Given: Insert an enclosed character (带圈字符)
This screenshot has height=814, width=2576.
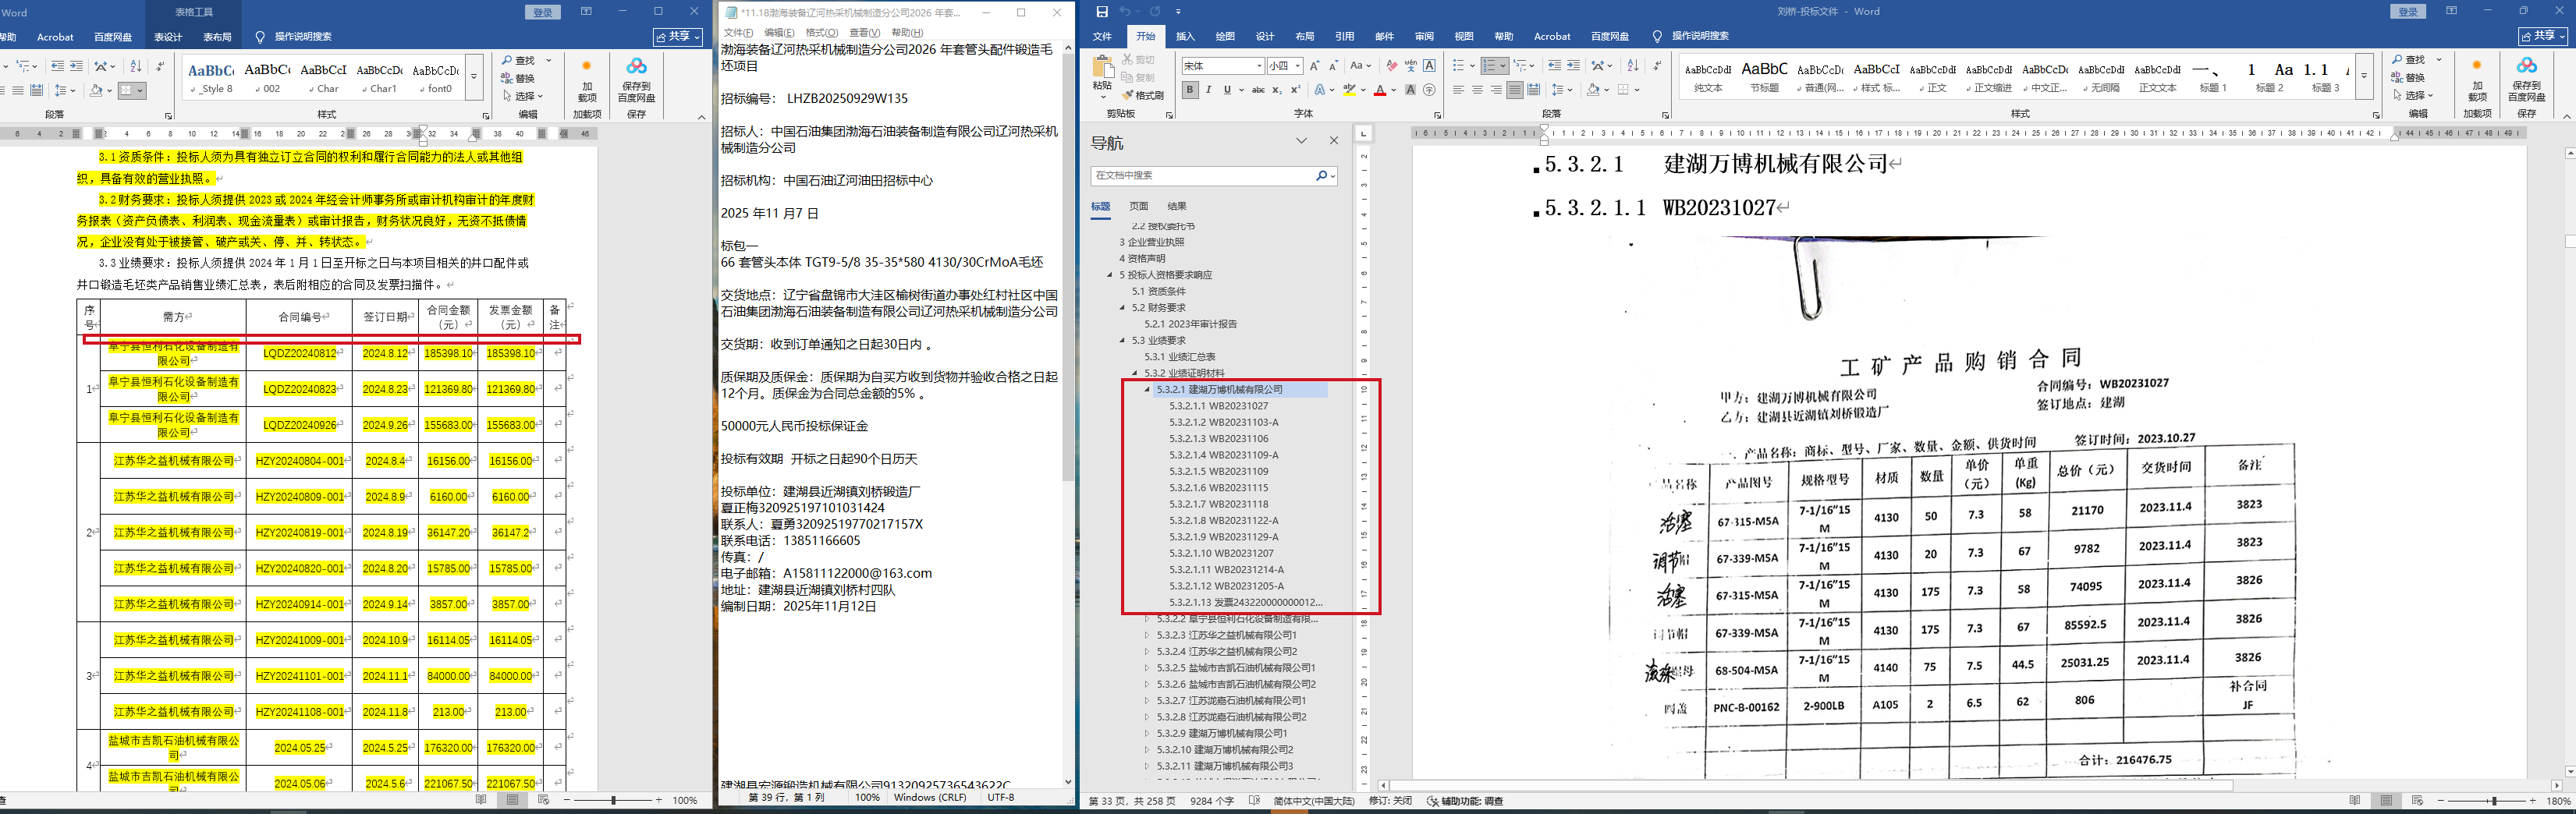Looking at the screenshot, I should click(1429, 90).
